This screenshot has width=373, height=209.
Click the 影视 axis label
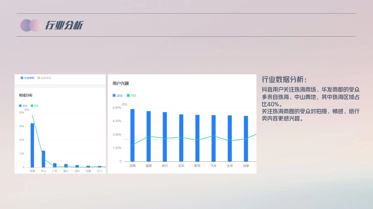[x=197, y=166]
